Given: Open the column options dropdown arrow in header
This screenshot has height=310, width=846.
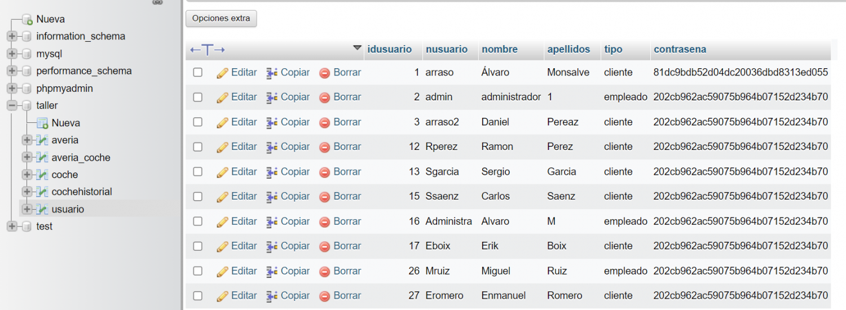Looking at the screenshot, I should click(357, 48).
